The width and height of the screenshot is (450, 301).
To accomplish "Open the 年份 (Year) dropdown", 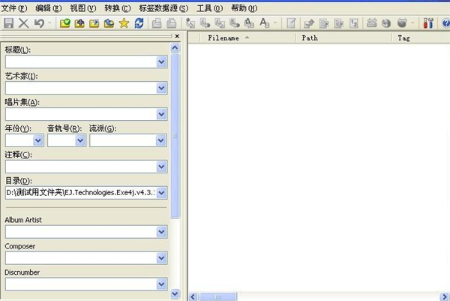I will (x=37, y=140).
